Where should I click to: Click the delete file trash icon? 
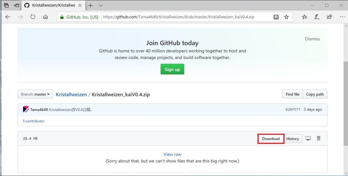tap(318, 138)
